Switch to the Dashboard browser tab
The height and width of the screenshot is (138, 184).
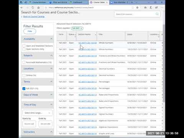pyautogui.click(x=76, y=2)
